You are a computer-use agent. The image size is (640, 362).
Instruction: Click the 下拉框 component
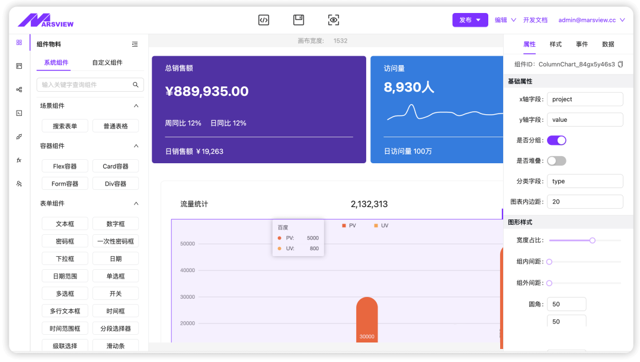click(x=65, y=258)
